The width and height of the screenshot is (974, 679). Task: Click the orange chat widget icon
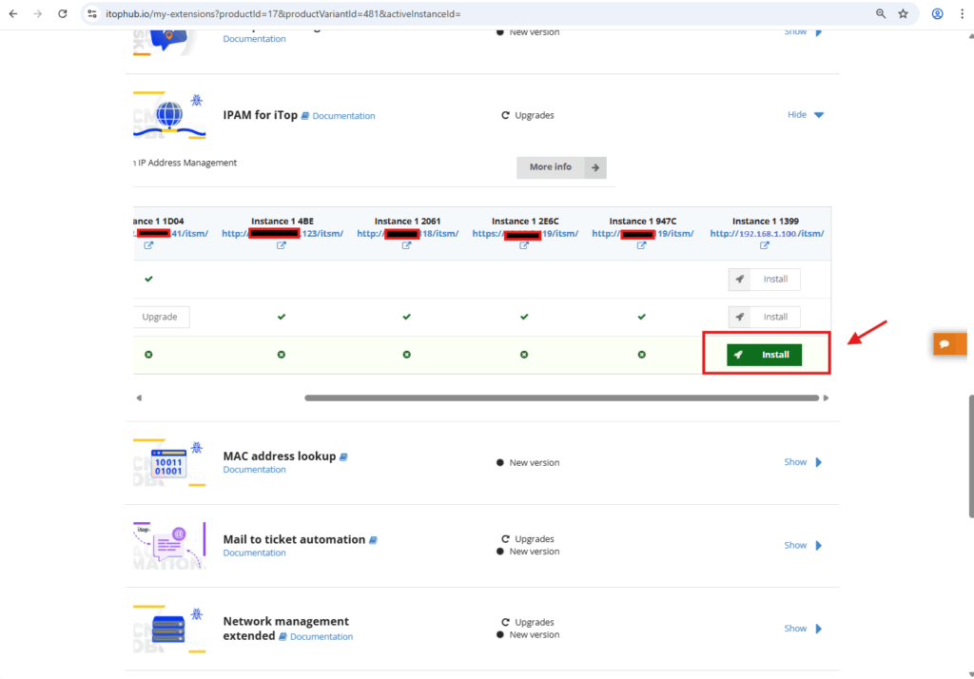tap(948, 344)
